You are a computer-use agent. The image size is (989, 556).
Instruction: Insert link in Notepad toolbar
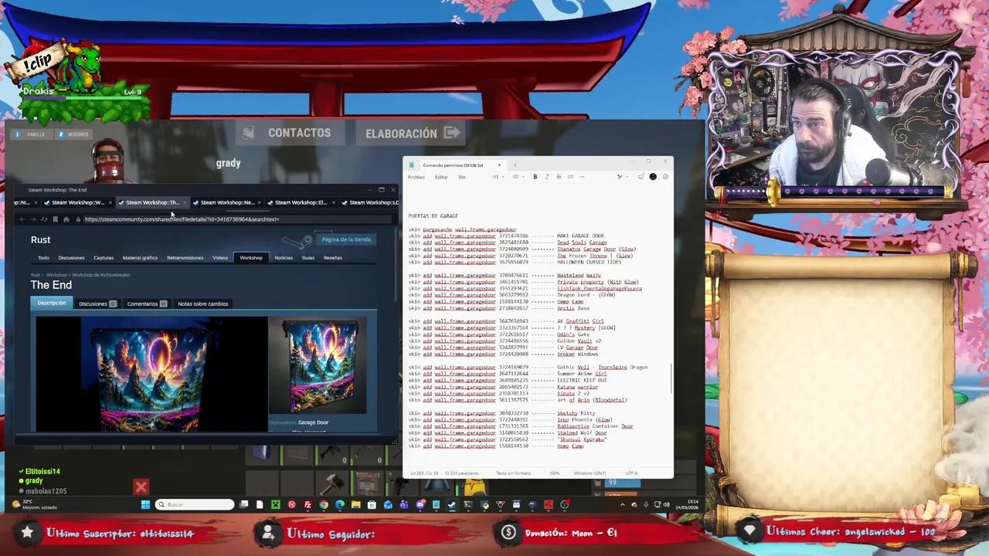(570, 177)
